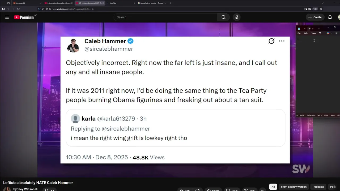Click the search magnifier button
This screenshot has width=340, height=191.
point(223,17)
